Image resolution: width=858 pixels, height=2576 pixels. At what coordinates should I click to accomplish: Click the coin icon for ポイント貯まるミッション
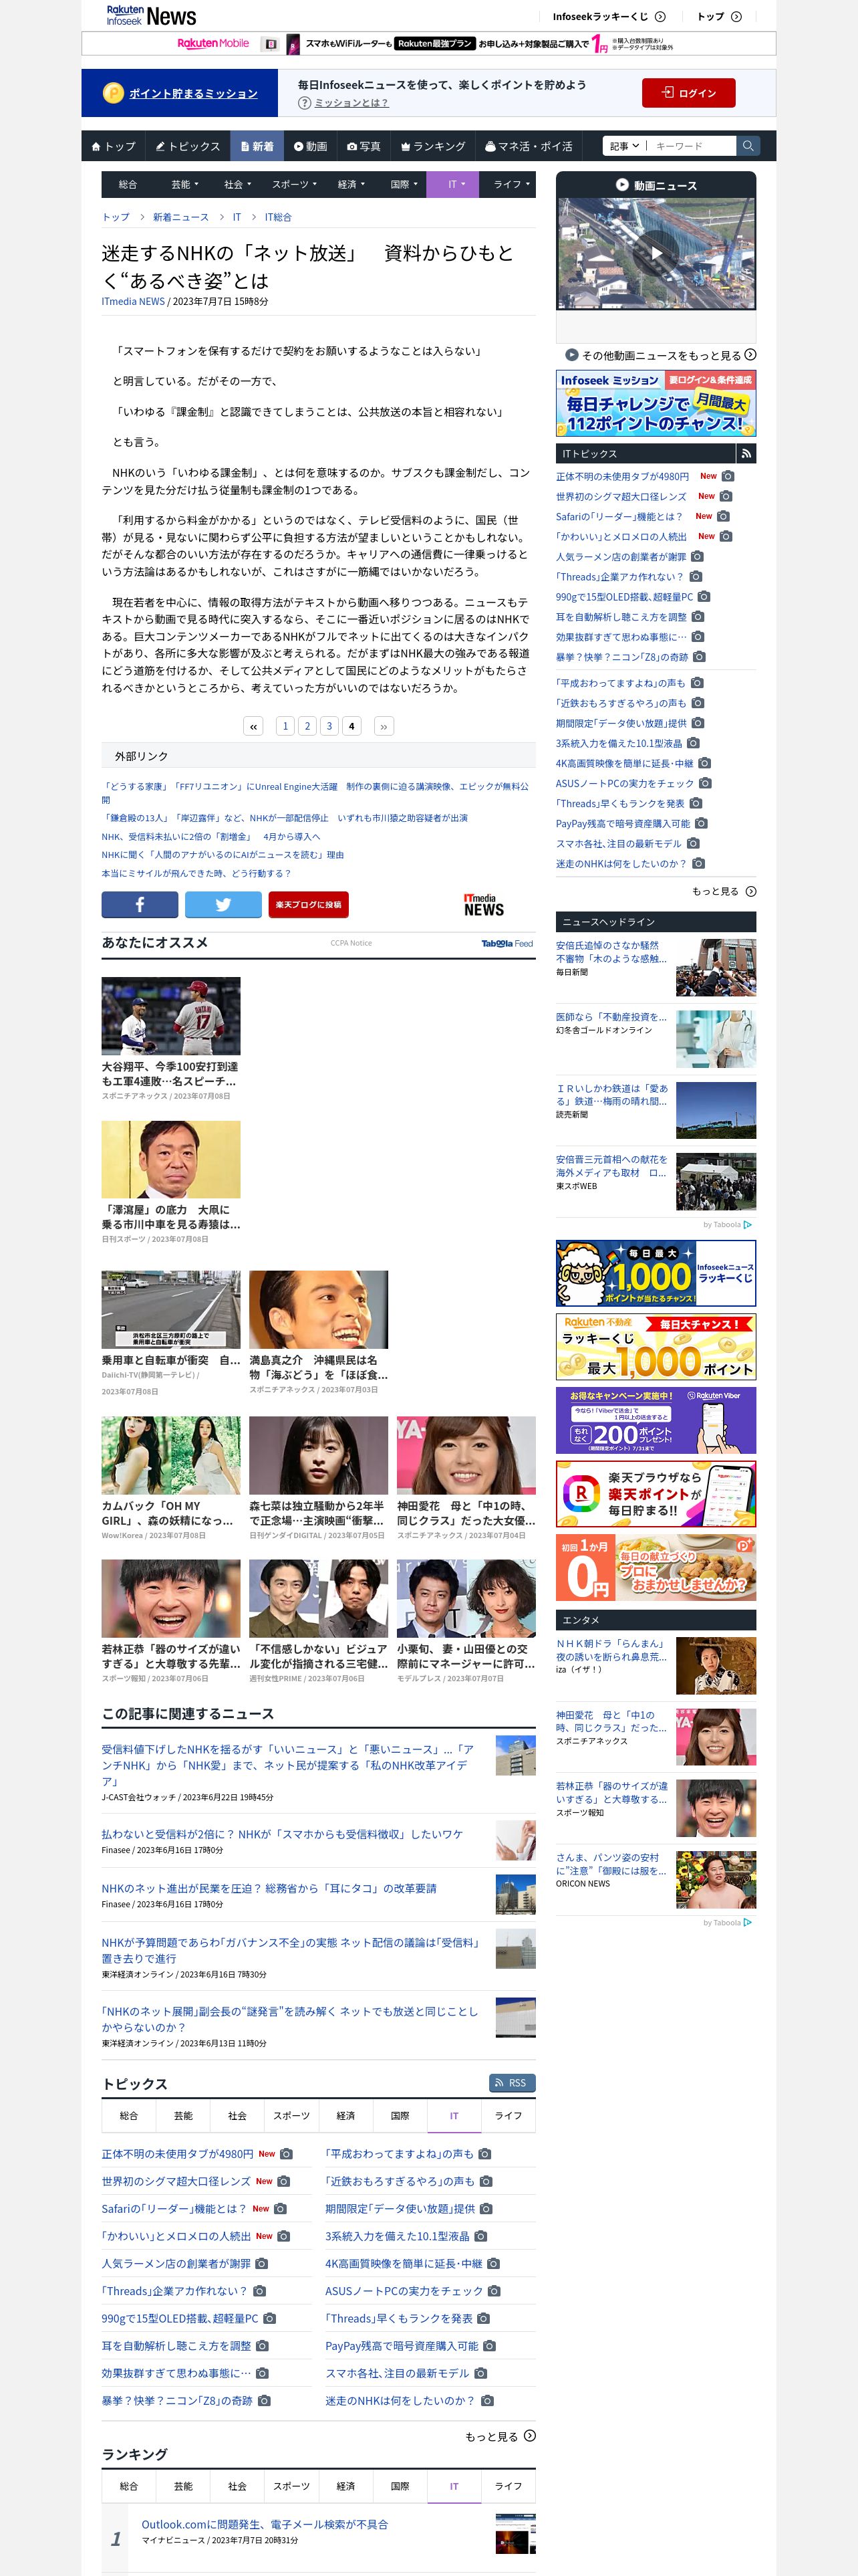click(x=113, y=93)
